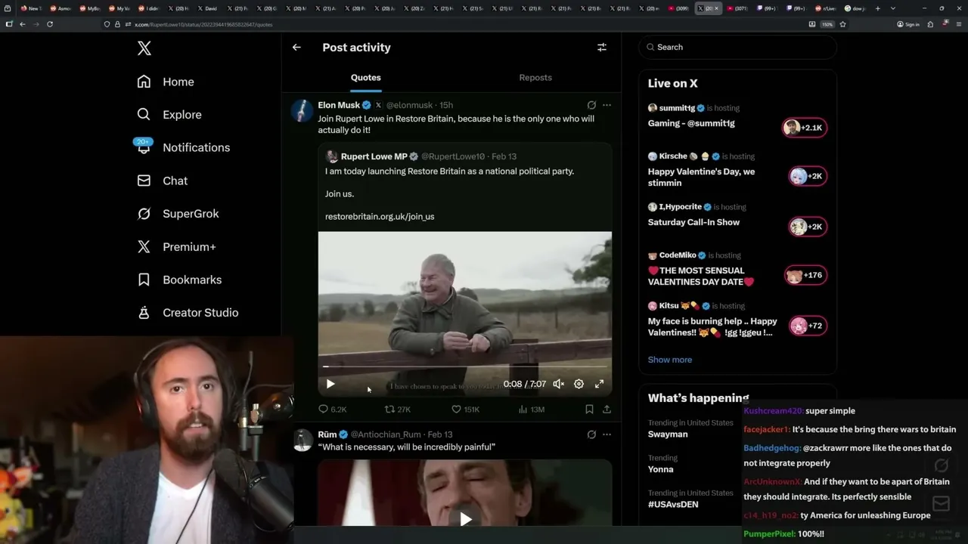Join Kitsu's live stream

pyautogui.click(x=712, y=326)
